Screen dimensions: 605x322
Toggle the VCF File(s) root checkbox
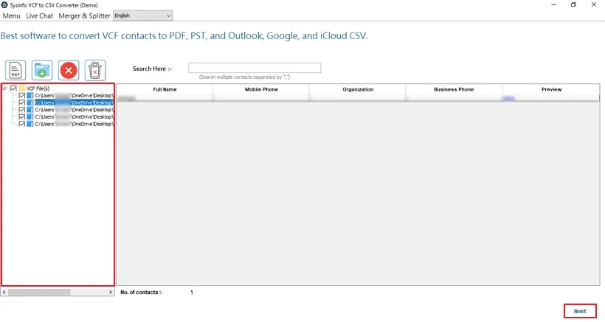pyautogui.click(x=13, y=88)
